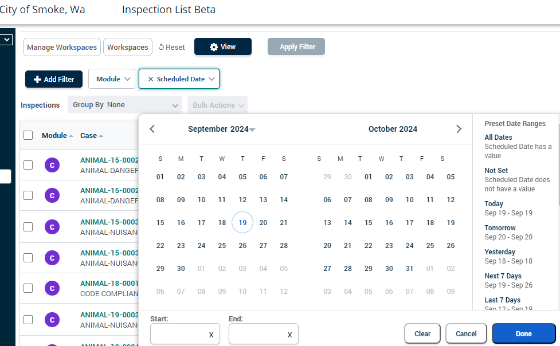The image size is (560, 346).
Task: Check the row checkbox for ANIMAL-15-0002
Action: 28,165
